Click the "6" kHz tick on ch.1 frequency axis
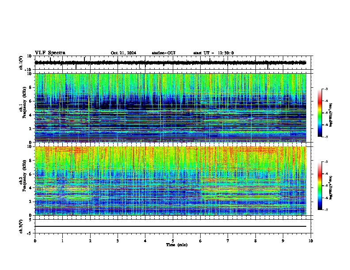Viewport: 350px width, 270px height. click(31, 101)
